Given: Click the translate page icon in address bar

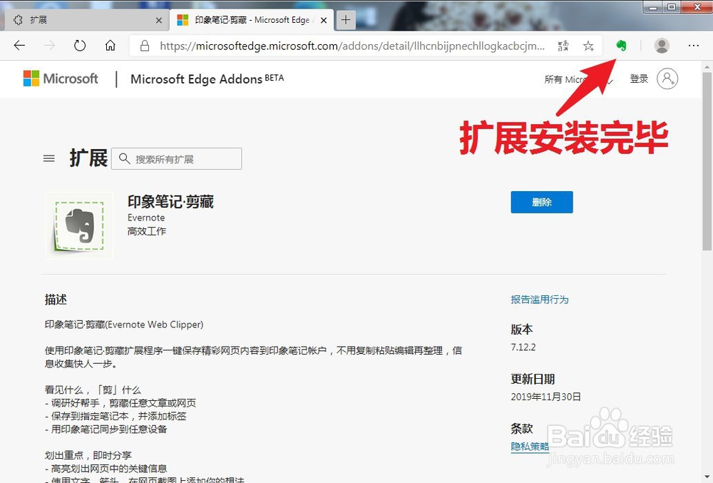Looking at the screenshot, I should (x=563, y=46).
